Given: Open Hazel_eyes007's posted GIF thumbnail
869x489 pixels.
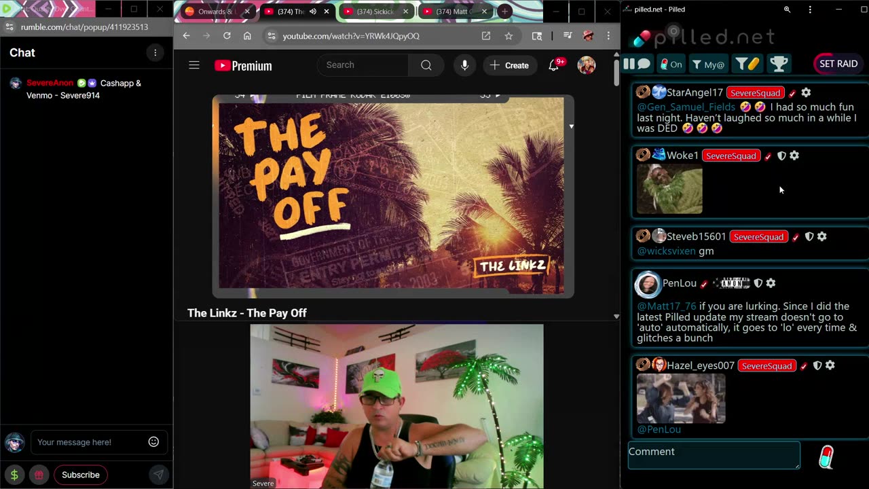Looking at the screenshot, I should click(x=681, y=399).
